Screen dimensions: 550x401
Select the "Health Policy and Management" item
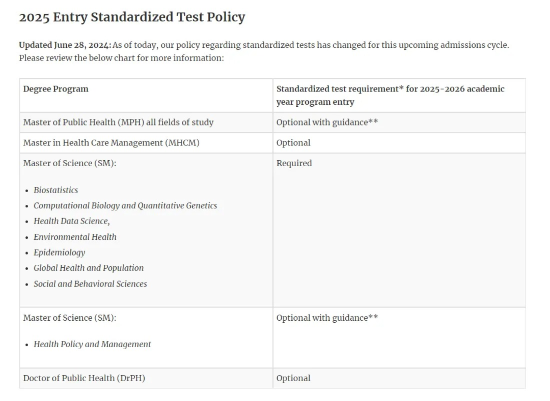coord(92,344)
